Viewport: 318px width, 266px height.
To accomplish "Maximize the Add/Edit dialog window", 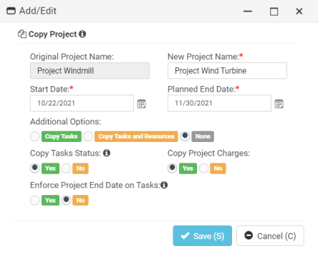I will (274, 11).
